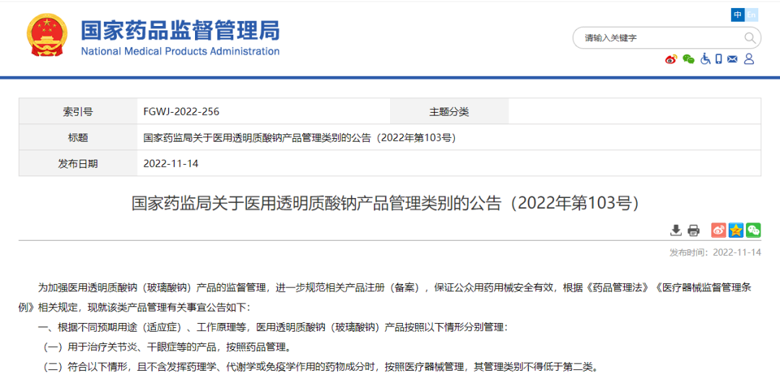This screenshot has height=375, width=780.
Task: Download the announcement via download icon
Action: click(675, 230)
